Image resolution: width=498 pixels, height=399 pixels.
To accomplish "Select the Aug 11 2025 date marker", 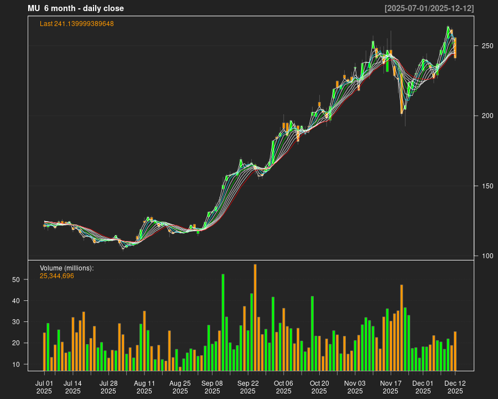I will pyautogui.click(x=144, y=387).
